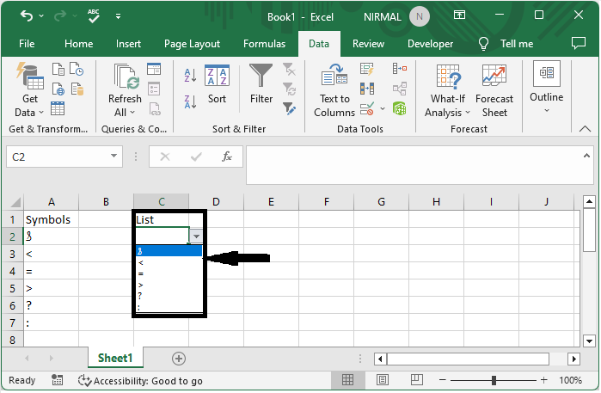The image size is (601, 393).
Task: Expand the Outline group
Action: pyautogui.click(x=546, y=87)
